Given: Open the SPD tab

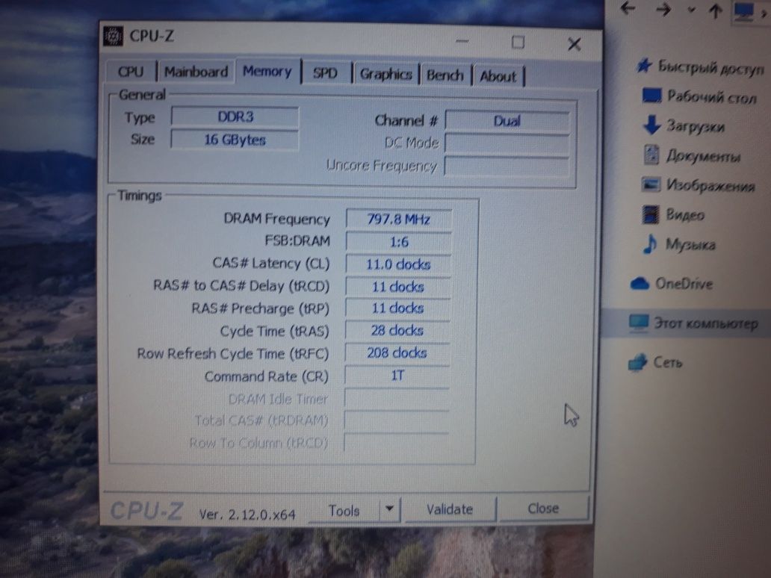Looking at the screenshot, I should click(325, 74).
